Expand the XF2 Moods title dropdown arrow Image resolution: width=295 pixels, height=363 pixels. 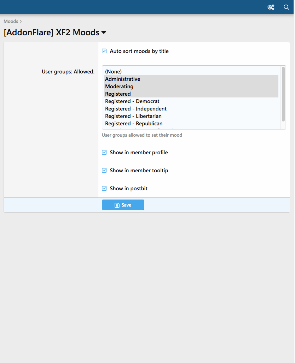(x=104, y=33)
